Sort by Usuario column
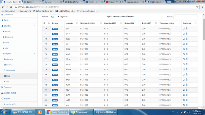This screenshot has height=115, width=205. 72,23
